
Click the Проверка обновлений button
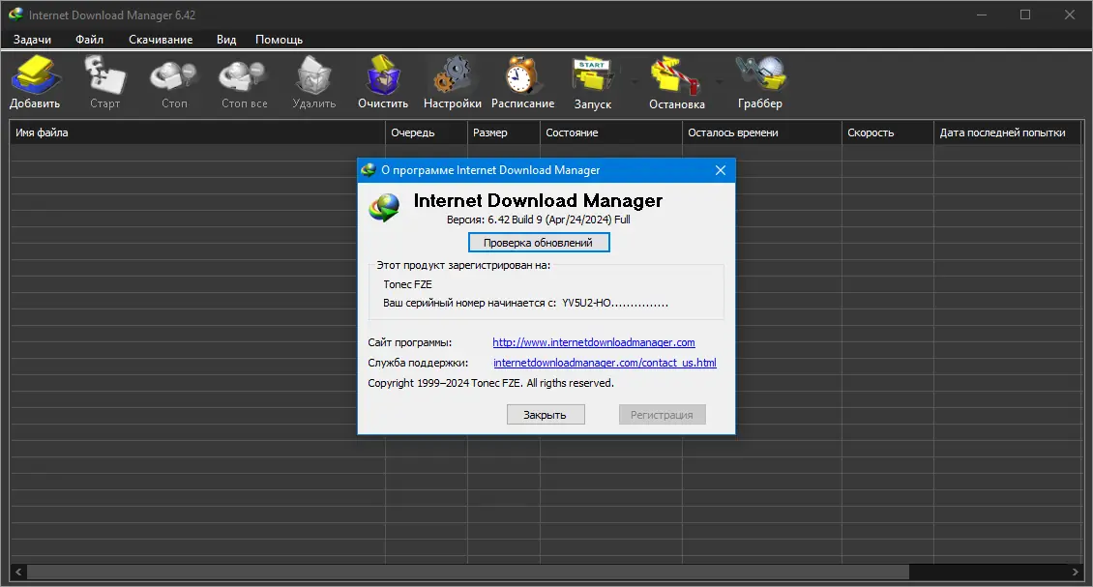[539, 242]
